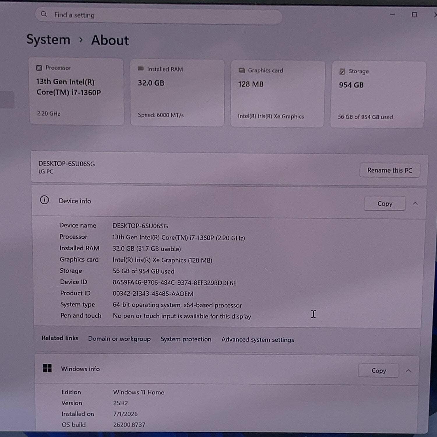Open the Installed RAM summary card
Screen dimensions: 437x437
(x=177, y=93)
